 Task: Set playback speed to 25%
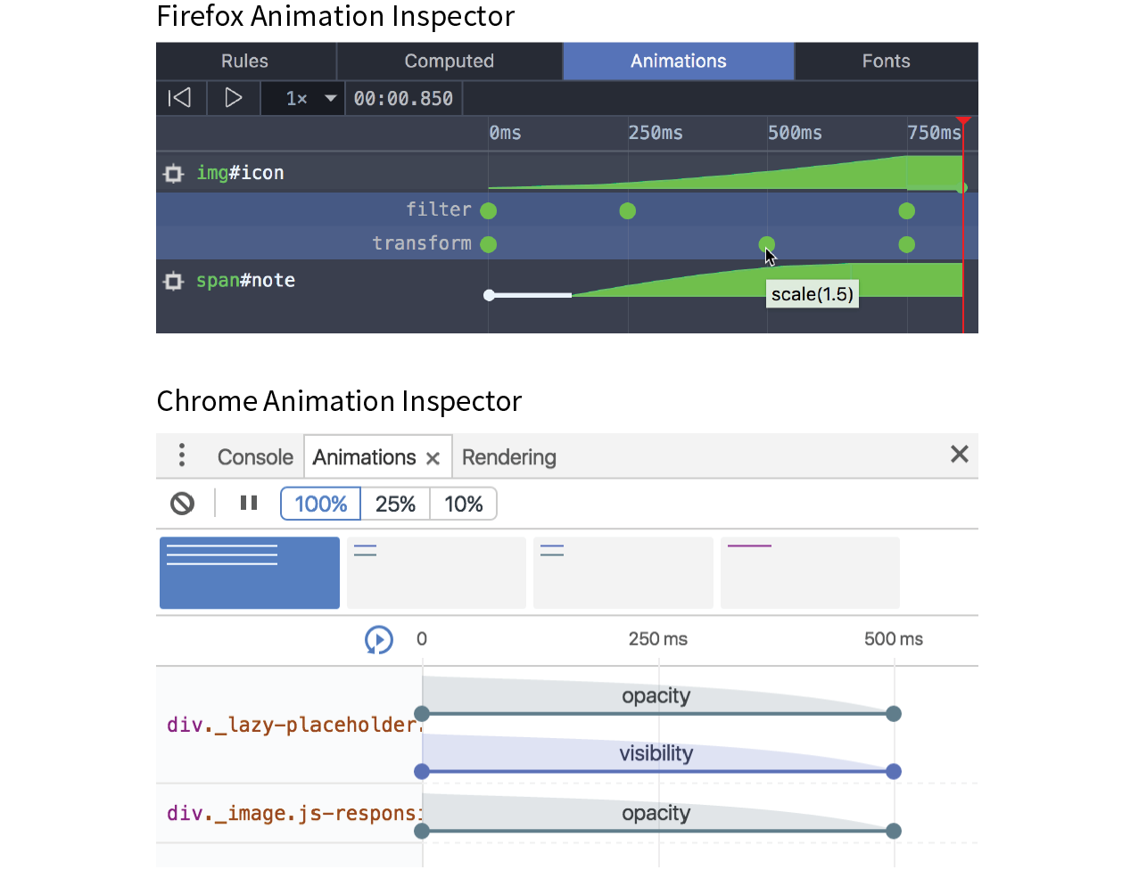(396, 504)
